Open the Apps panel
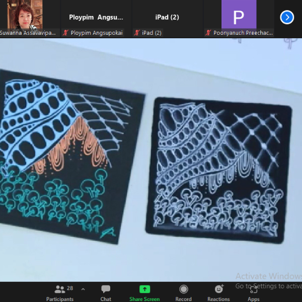Viewport: 302px width, 302px height. [254, 293]
